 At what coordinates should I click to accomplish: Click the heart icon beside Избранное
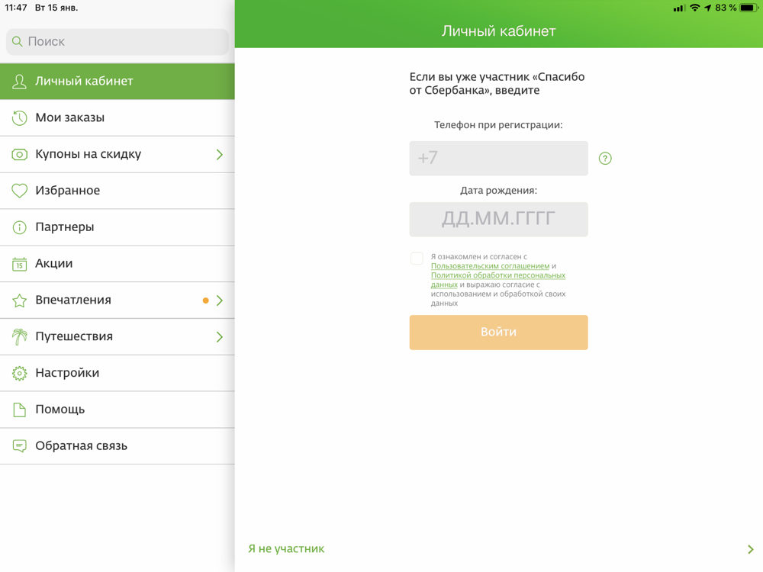pyautogui.click(x=20, y=191)
